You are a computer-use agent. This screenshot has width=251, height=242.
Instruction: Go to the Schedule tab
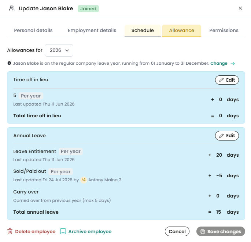click(143, 31)
